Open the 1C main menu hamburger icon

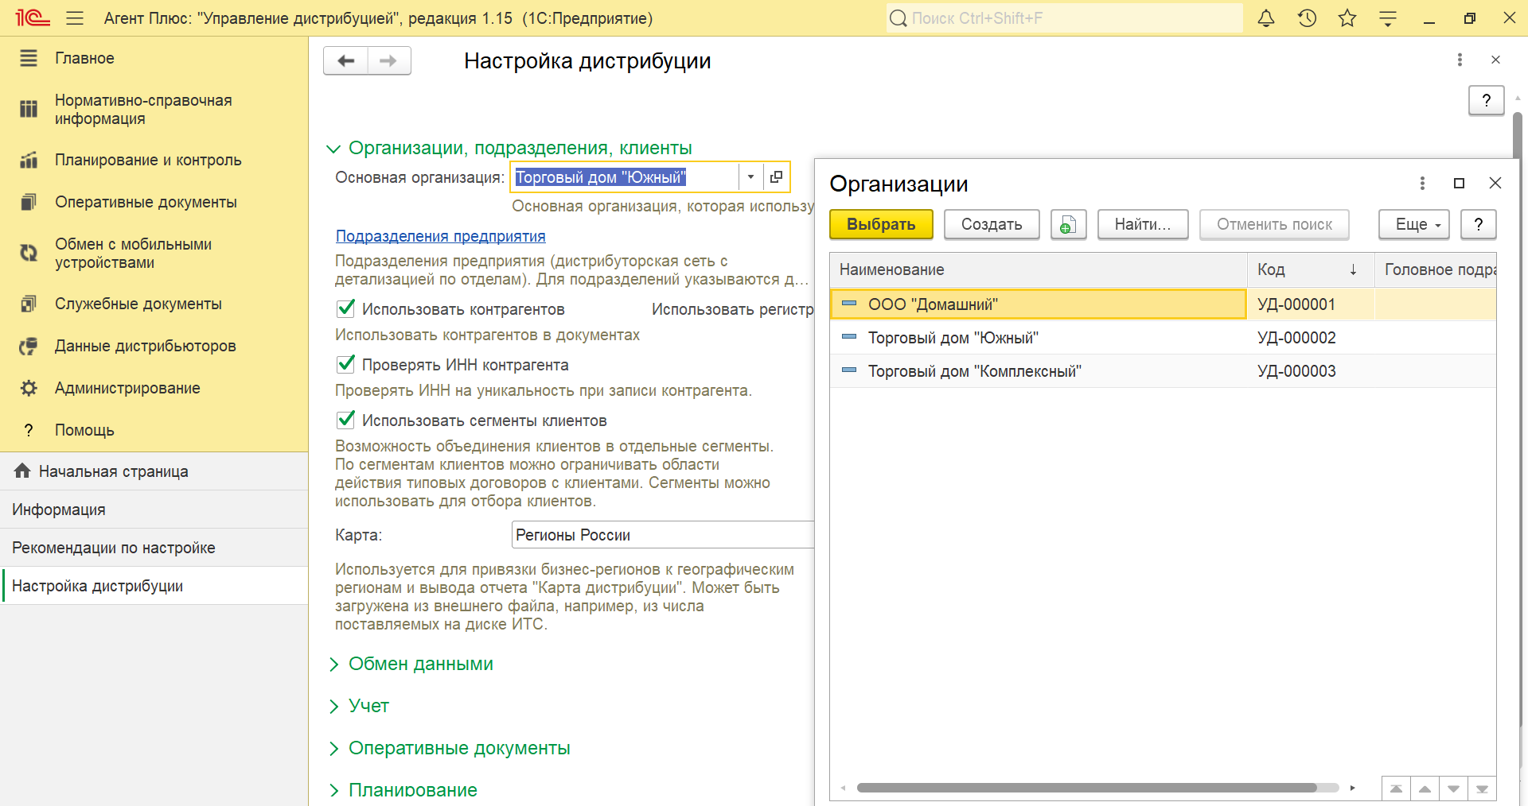(x=75, y=18)
